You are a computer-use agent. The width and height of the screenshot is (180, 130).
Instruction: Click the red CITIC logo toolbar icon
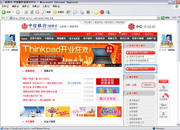102,12
